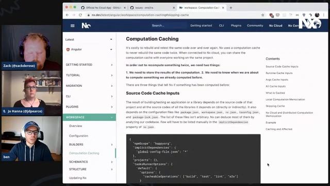Open CLI in top navigation
This screenshot has height=186, width=330.
coord(221,25)
